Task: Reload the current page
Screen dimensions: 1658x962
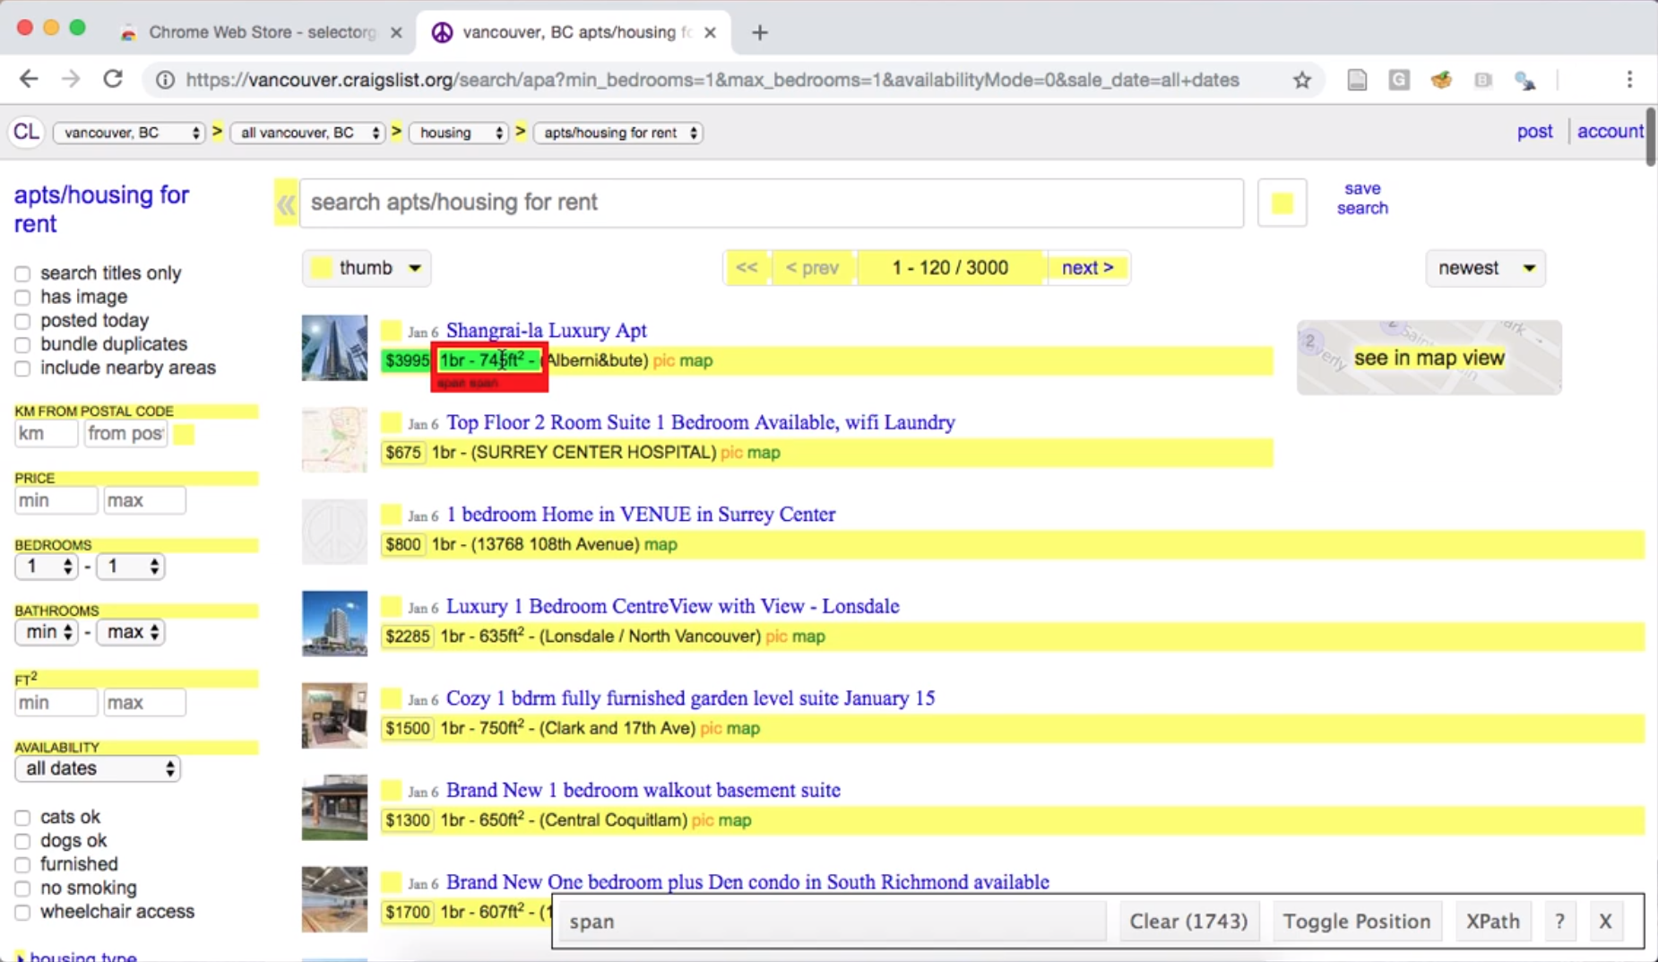Action: point(113,80)
